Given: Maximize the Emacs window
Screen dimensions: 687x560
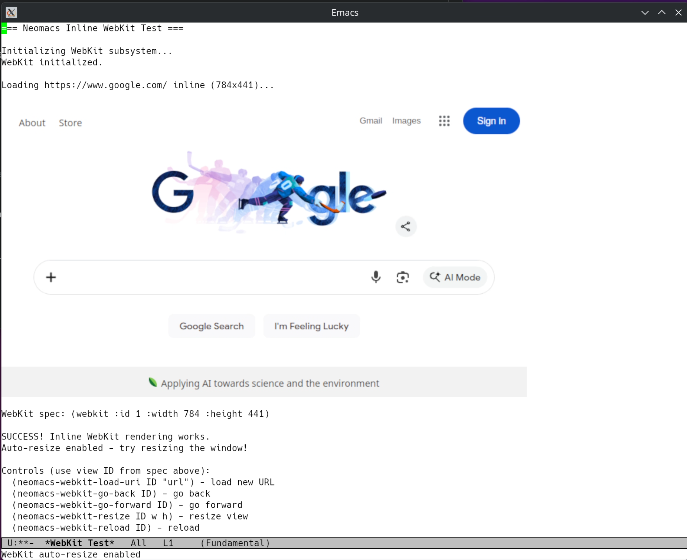Looking at the screenshot, I should [661, 13].
